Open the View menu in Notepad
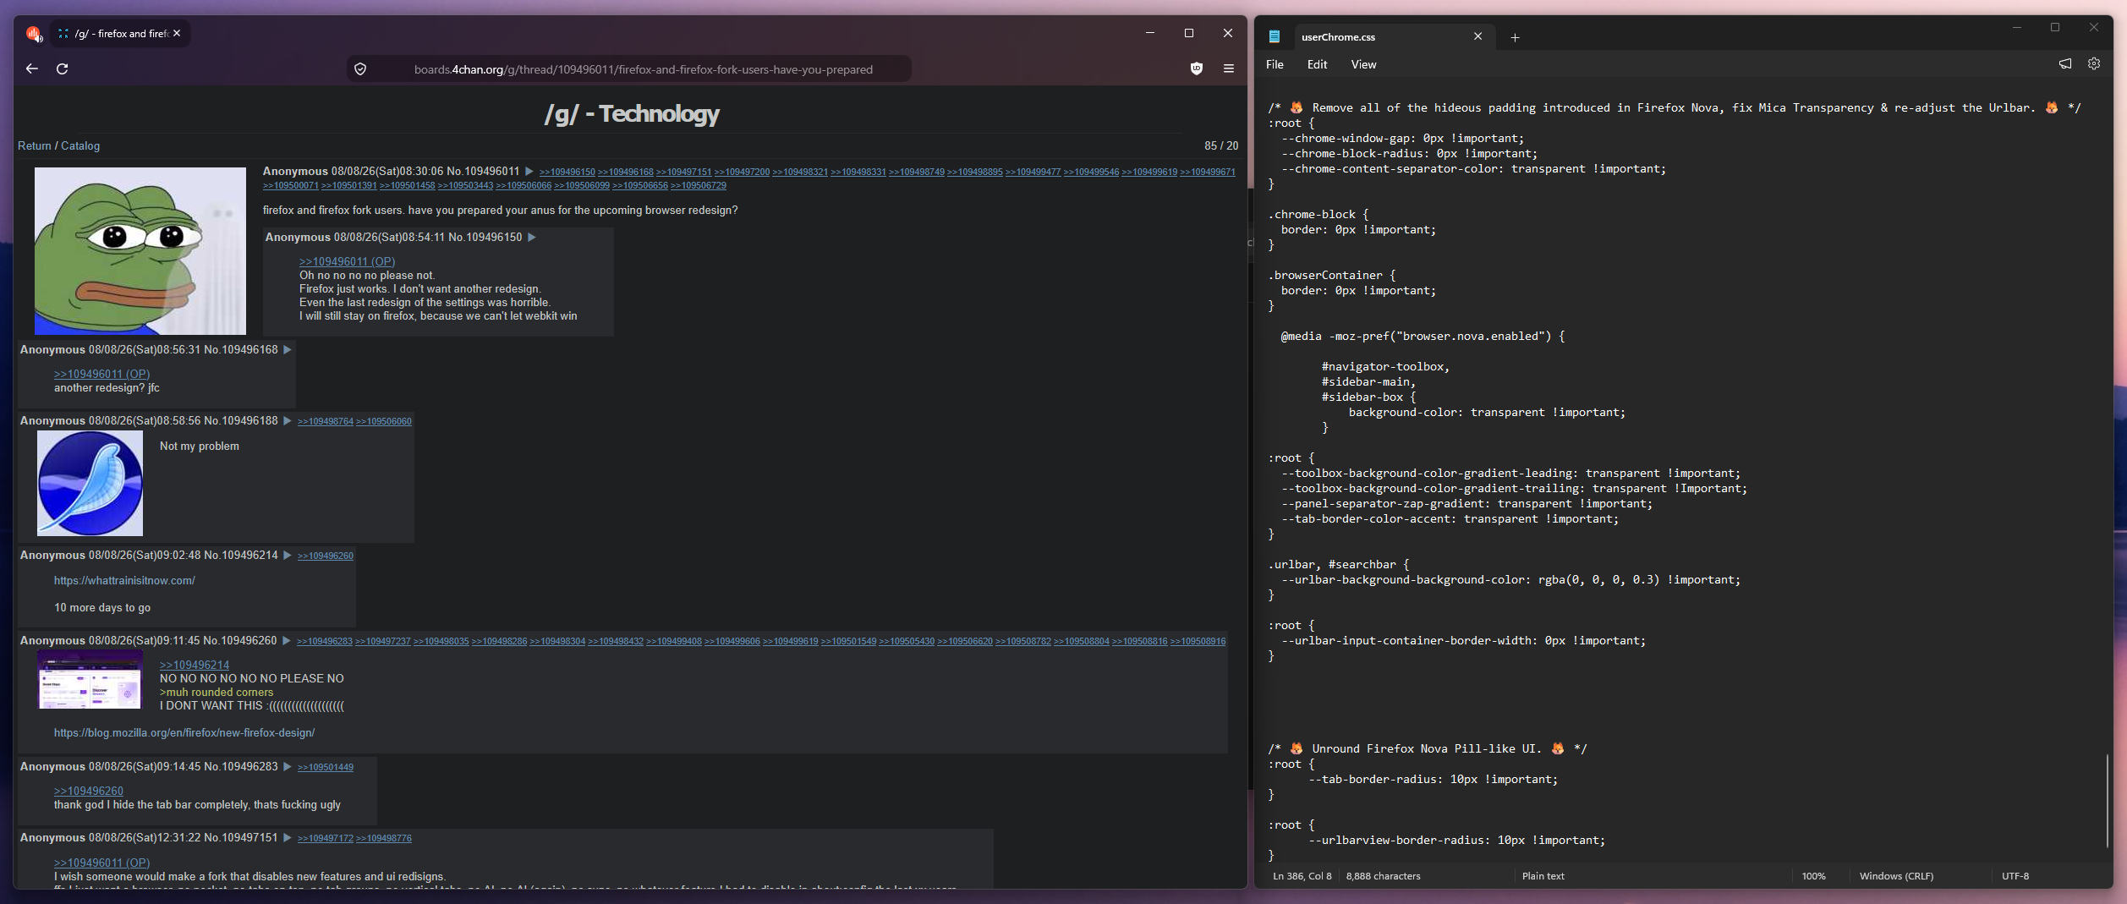The image size is (2127, 904). click(x=1363, y=64)
